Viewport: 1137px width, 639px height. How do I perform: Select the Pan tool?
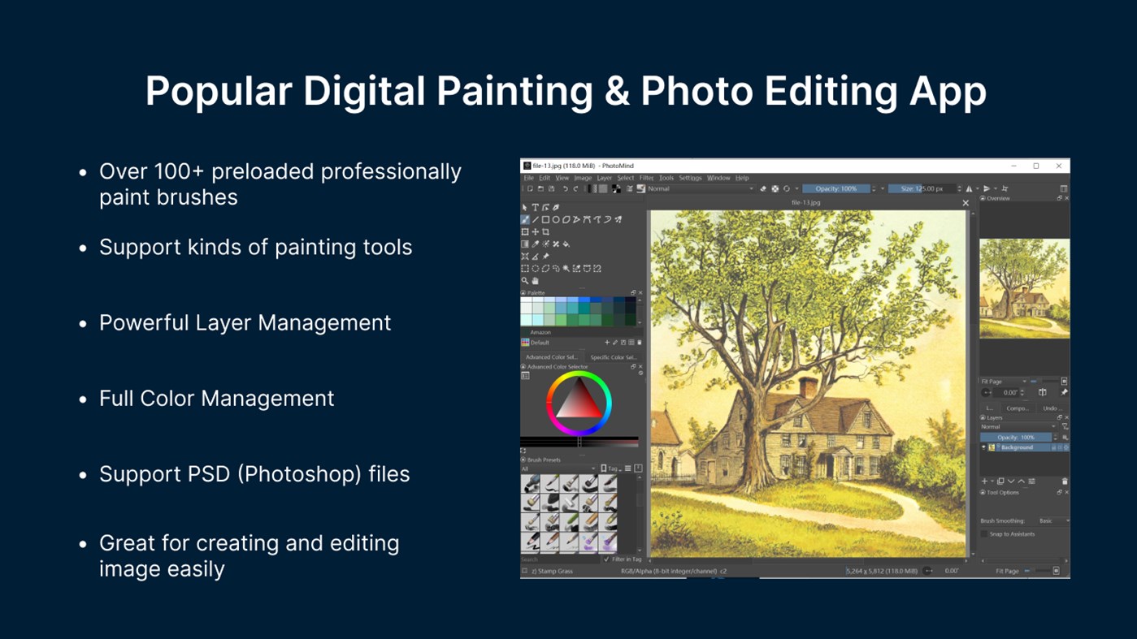coord(535,280)
